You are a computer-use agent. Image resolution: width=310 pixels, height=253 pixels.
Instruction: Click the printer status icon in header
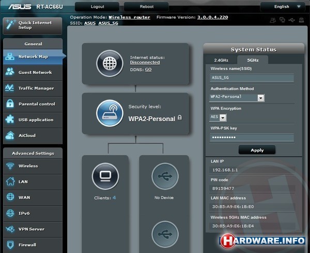(301, 20)
